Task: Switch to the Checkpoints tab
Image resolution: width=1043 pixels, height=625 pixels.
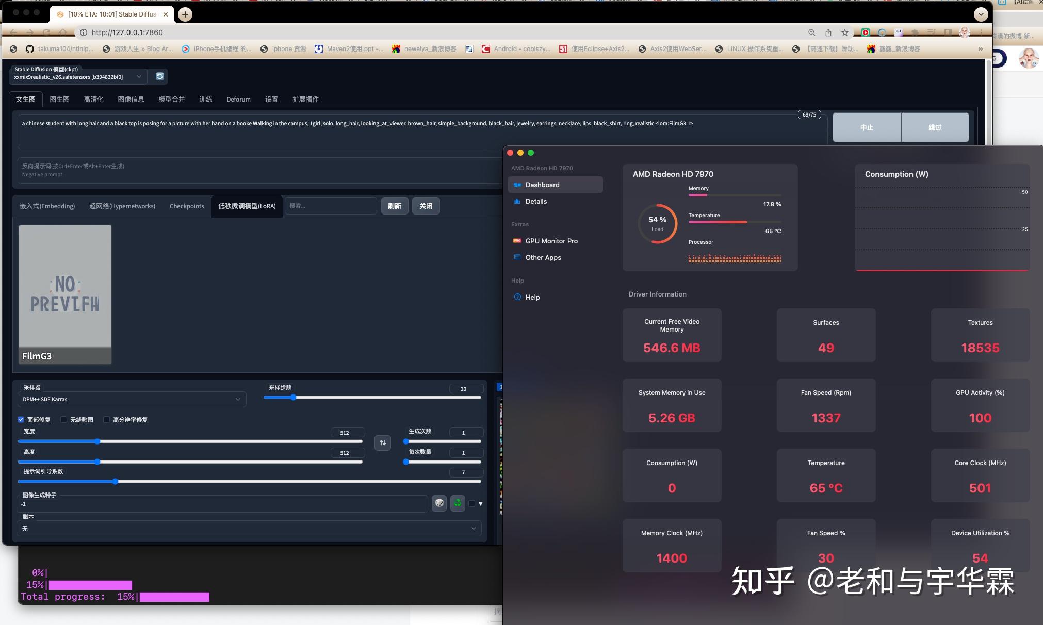Action: click(x=187, y=206)
